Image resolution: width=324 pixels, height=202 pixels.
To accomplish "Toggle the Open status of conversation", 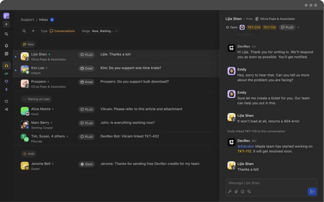I will click(232, 27).
